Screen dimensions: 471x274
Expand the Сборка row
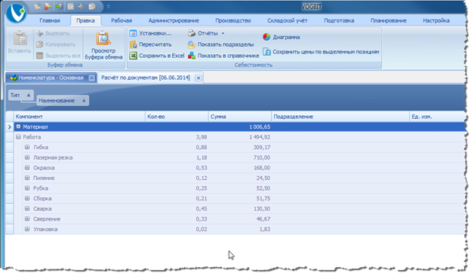pyautogui.click(x=27, y=198)
